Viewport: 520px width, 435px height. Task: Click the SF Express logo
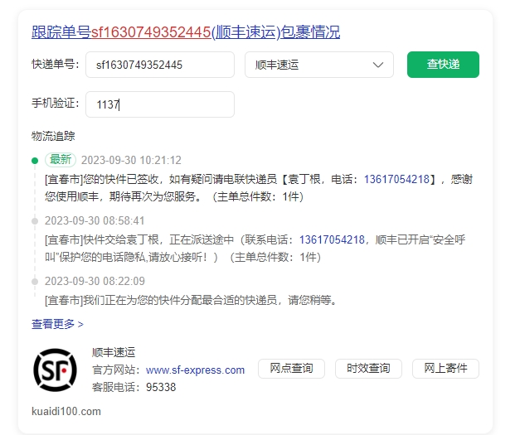pos(55,370)
